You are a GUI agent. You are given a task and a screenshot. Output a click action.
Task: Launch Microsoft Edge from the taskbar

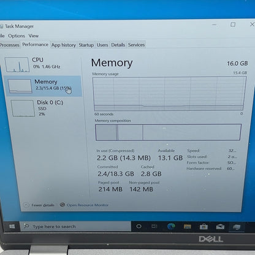(x=171, y=226)
